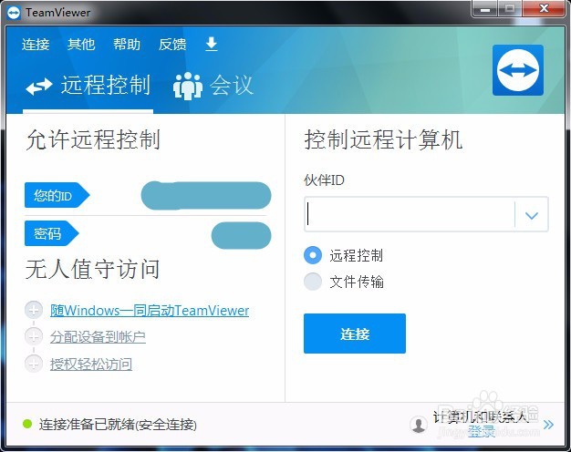
Task: Open 随Windows一同启动TeamViewer link
Action: point(150,311)
